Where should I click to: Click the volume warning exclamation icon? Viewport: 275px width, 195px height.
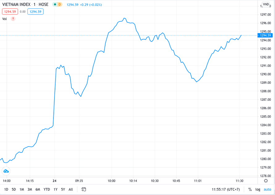click(13, 19)
